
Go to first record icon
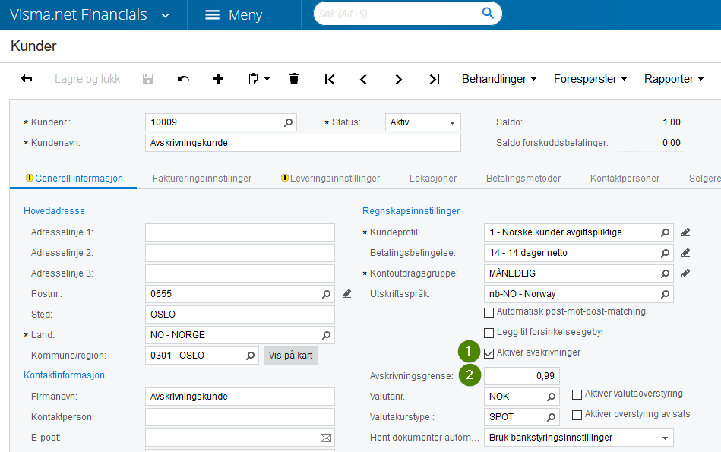(x=329, y=80)
